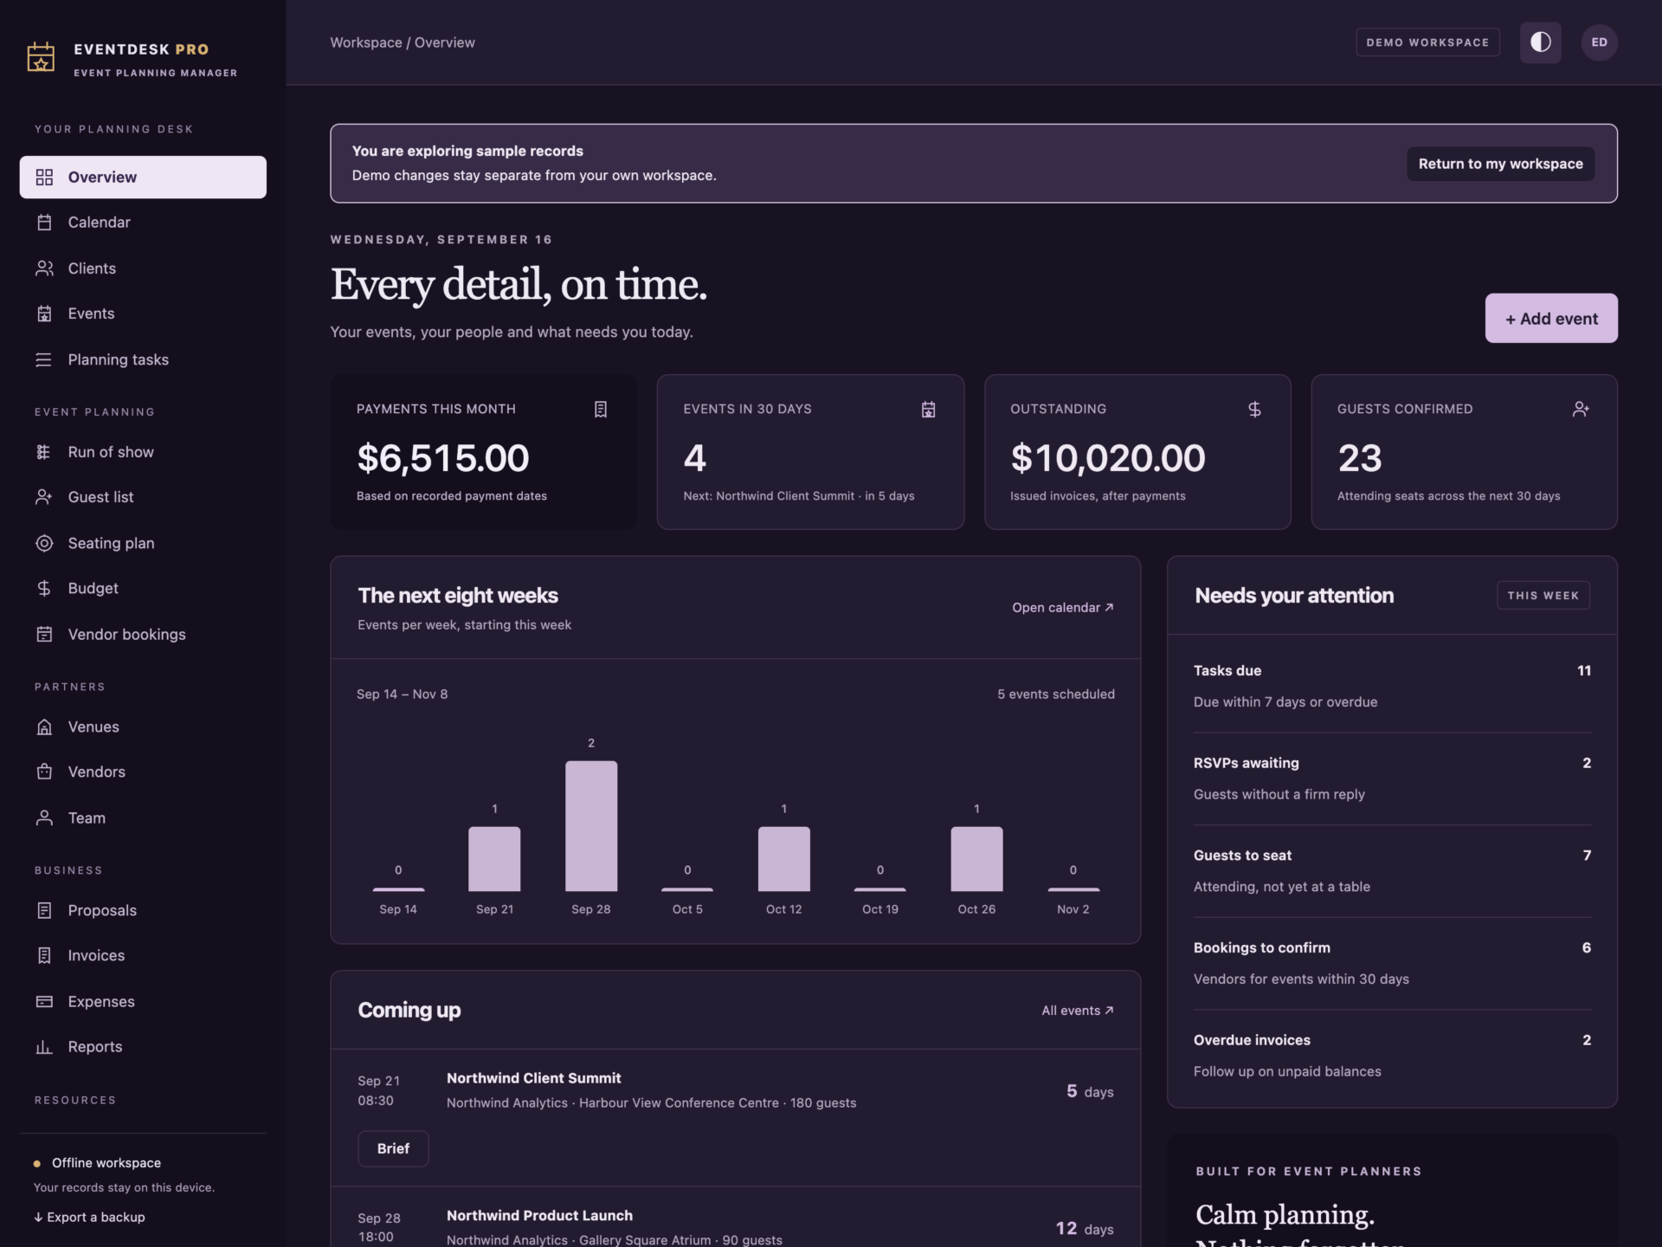Click the This Week badge
Image resolution: width=1662 pixels, height=1247 pixels.
click(x=1543, y=595)
